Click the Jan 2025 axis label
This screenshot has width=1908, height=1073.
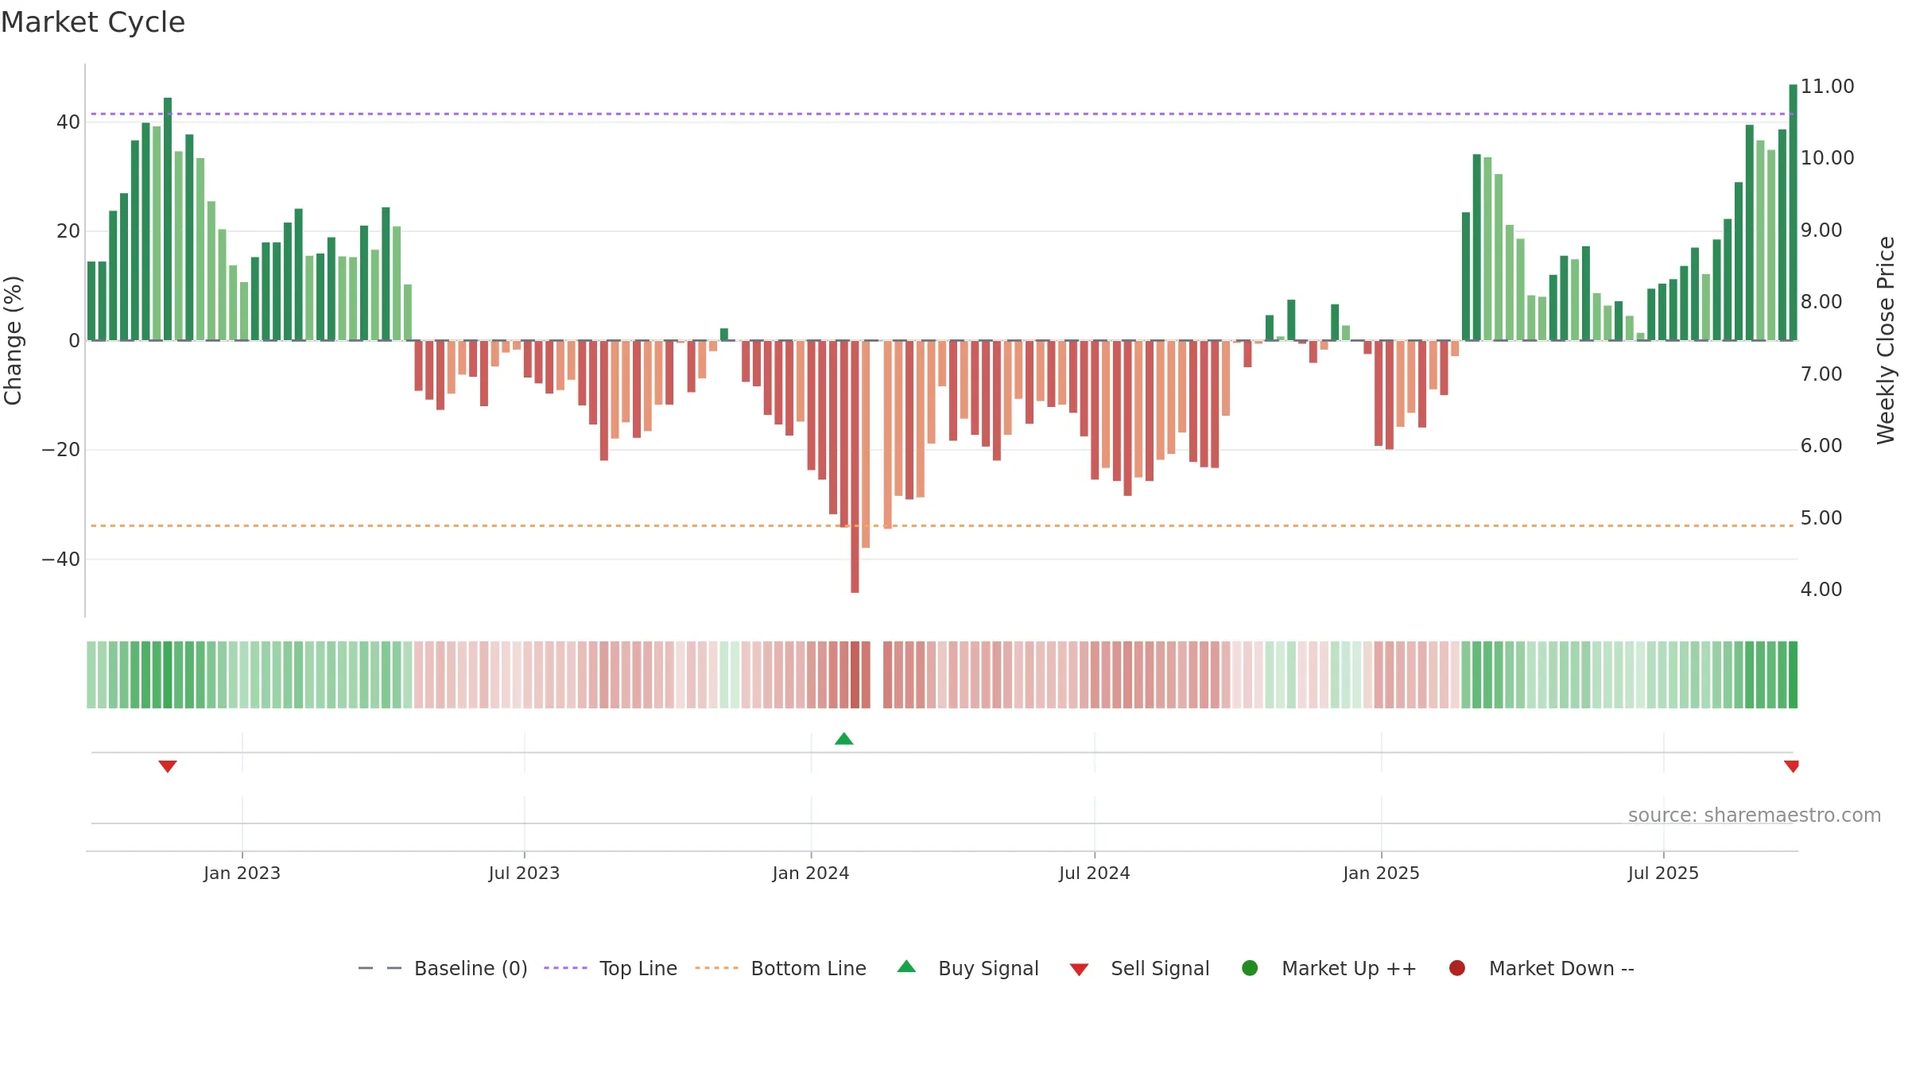point(1381,874)
